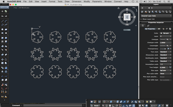Screen dimensions: 173x107
Task: Select the All properties button
Action: click(159, 29)
